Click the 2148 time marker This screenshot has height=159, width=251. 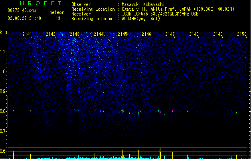click(x=194, y=34)
